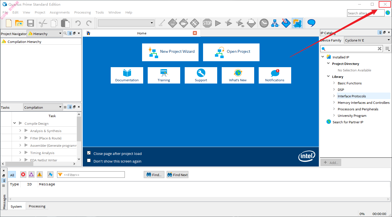
Task: Click the Paste clipboard icon
Action: pyautogui.click(x=65, y=23)
